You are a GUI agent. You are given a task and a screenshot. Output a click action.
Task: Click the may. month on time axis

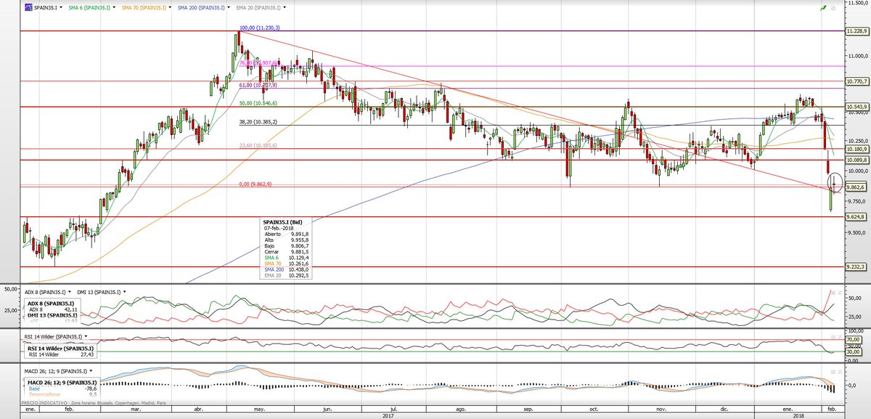tap(258, 410)
